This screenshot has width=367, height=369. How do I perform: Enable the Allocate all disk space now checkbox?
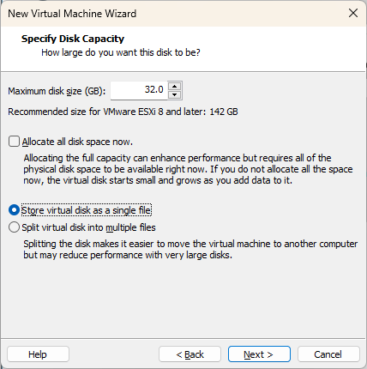[14, 142]
